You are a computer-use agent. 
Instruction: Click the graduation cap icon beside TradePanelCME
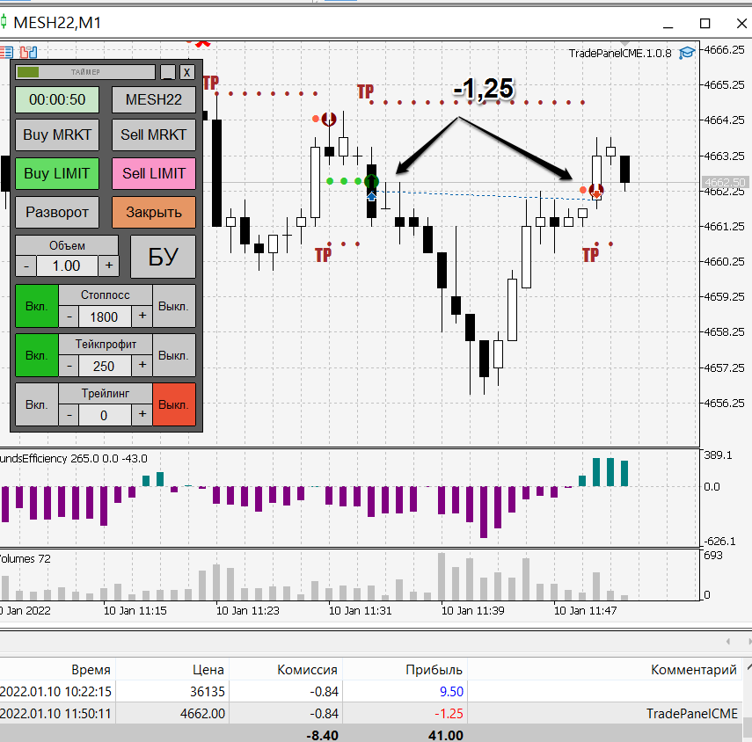(687, 53)
